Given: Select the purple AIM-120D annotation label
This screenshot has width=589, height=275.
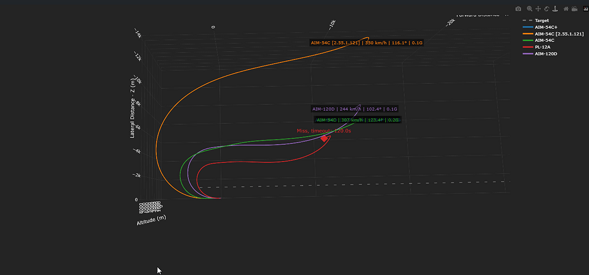Looking at the screenshot, I should (x=355, y=109).
